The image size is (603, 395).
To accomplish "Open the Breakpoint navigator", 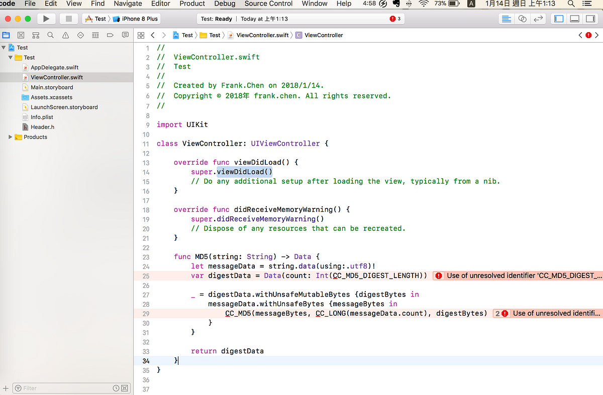I will pos(110,35).
